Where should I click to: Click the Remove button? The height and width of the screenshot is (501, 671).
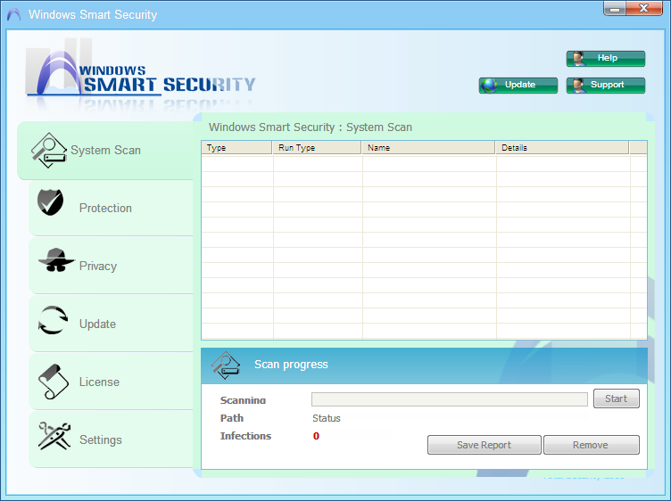point(591,445)
